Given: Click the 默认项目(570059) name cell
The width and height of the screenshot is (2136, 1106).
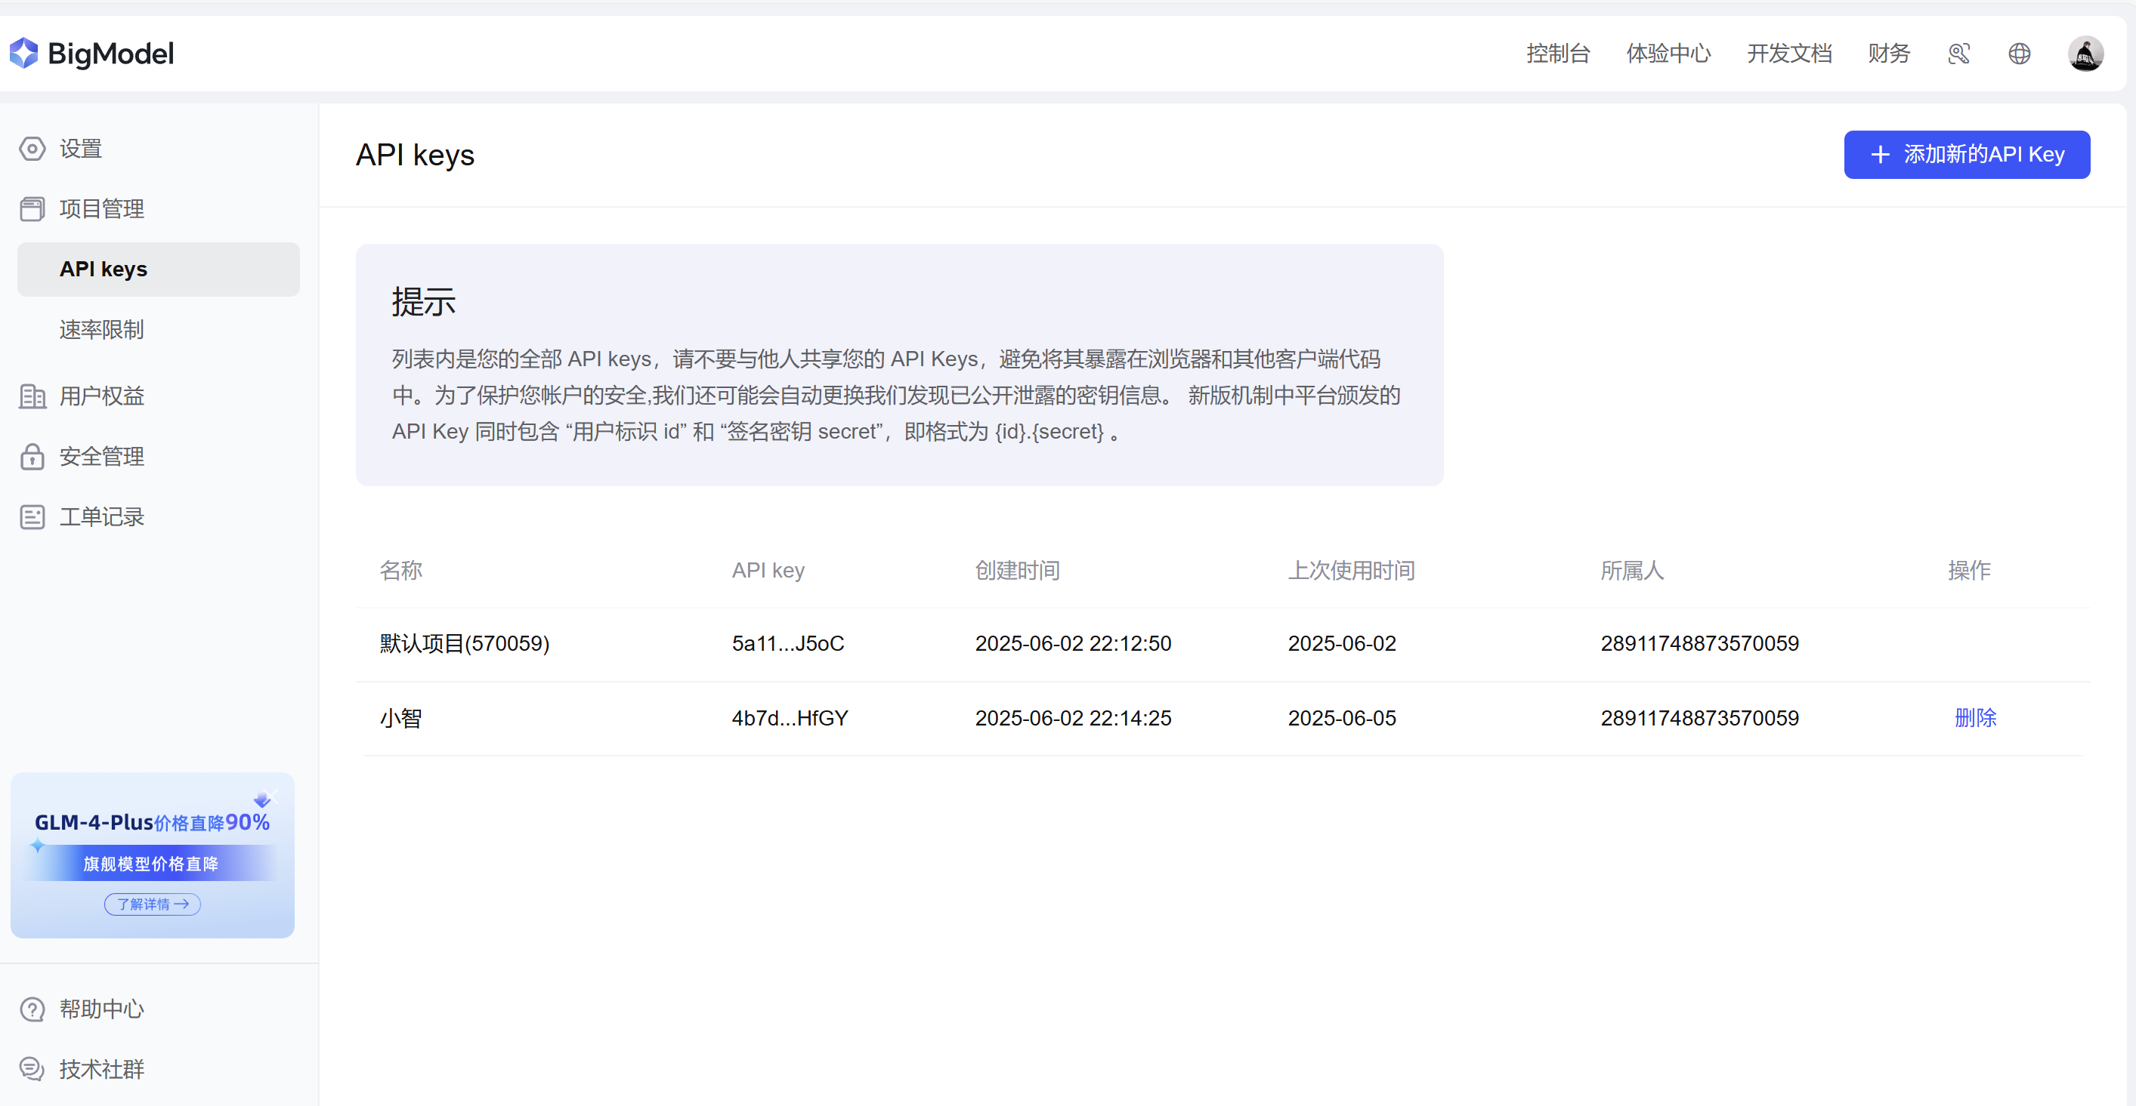Looking at the screenshot, I should point(465,644).
